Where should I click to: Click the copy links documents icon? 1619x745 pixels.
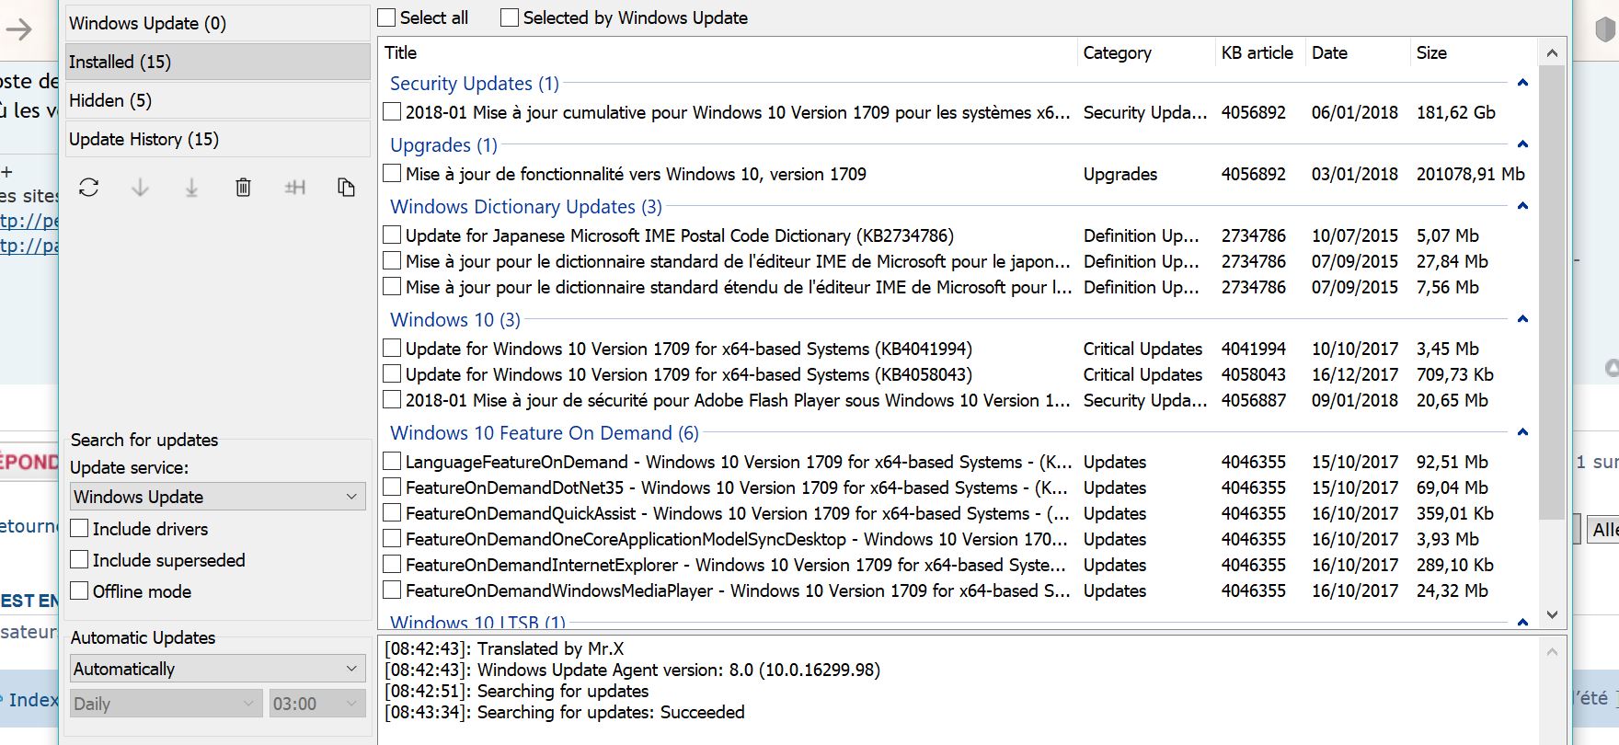click(346, 188)
